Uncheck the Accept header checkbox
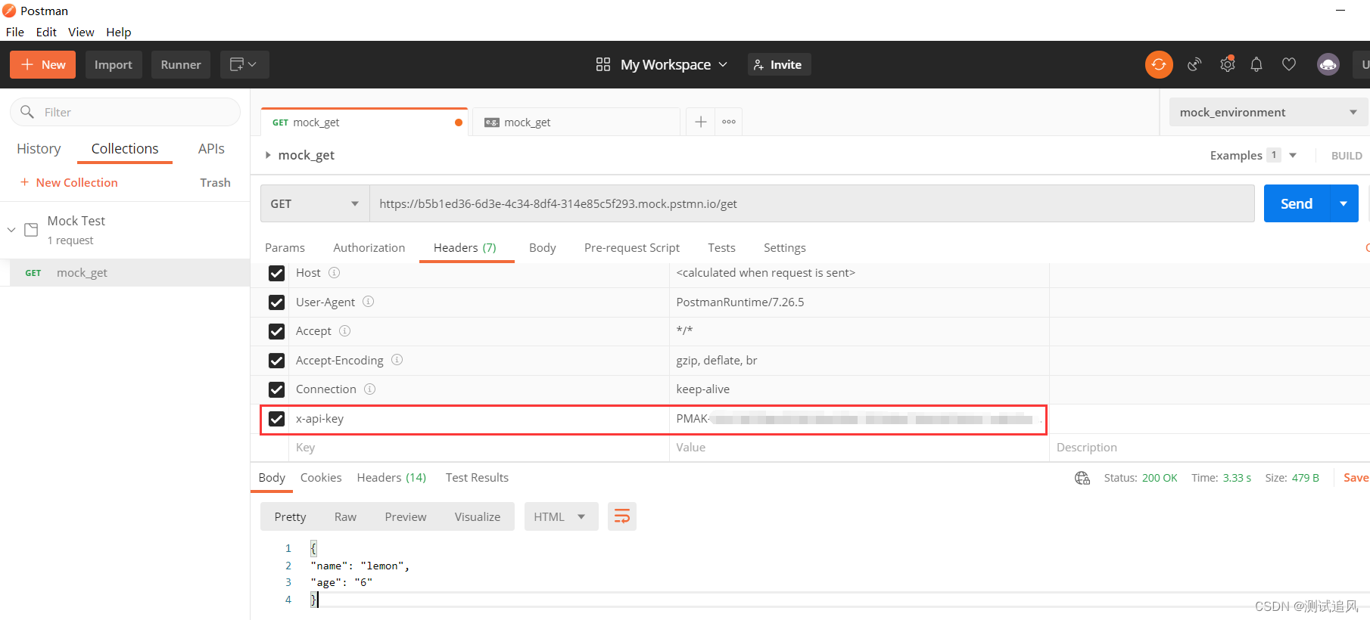The height and width of the screenshot is (620, 1370). point(276,331)
